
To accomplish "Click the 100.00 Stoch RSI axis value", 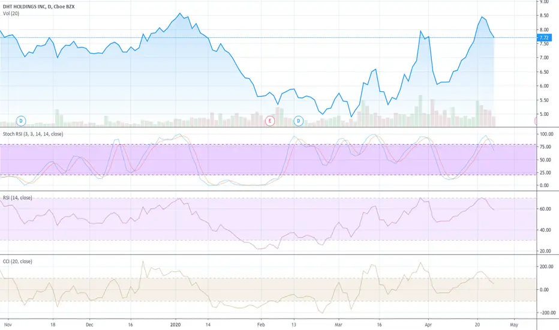I will (x=546, y=134).
